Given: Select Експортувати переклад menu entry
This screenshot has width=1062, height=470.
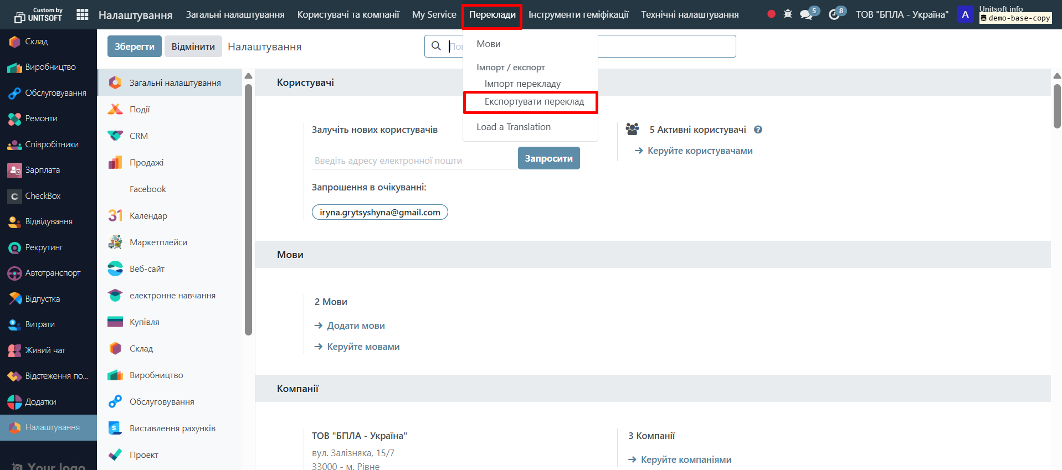Looking at the screenshot, I should click(533, 102).
